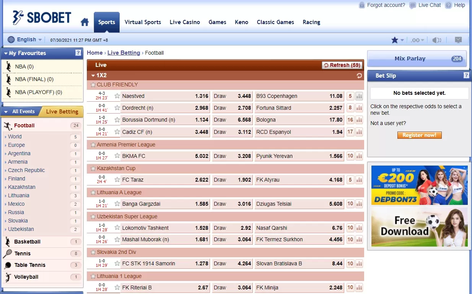Screen dimensions: 472x294
Task: Open more markets count 16 for Dortmund
Action: 350,120
